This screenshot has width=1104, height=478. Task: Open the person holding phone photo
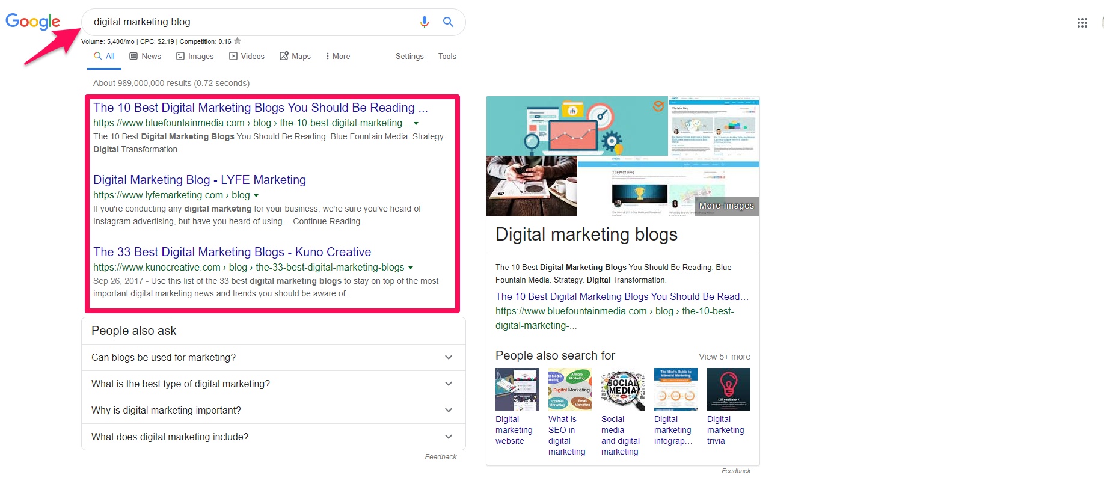[x=532, y=186]
